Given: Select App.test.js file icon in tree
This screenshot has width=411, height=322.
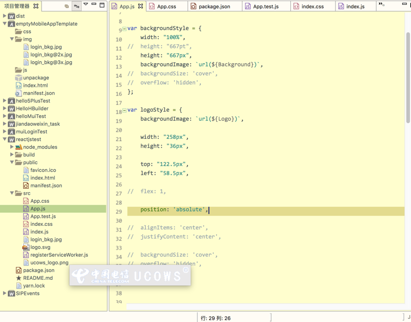Looking at the screenshot, I should point(26,217).
